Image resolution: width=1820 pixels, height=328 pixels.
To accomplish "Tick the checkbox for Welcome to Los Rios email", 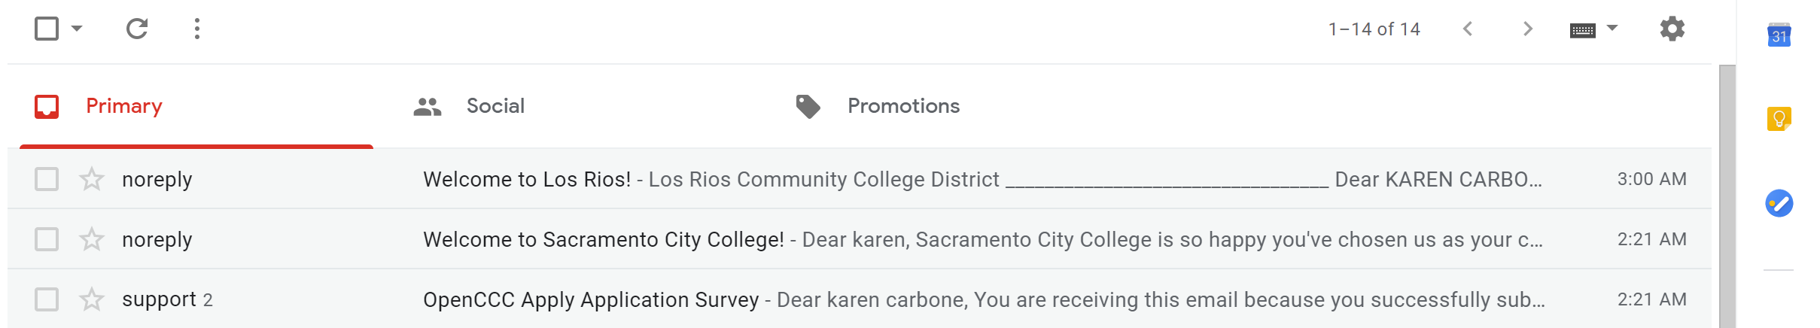I will pos(47,179).
